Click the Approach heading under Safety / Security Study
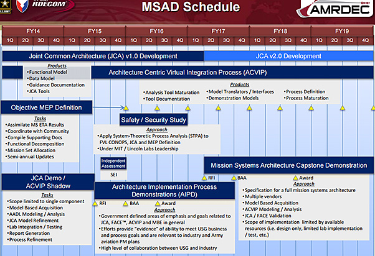The height and width of the screenshot is (256, 375). 157,129
